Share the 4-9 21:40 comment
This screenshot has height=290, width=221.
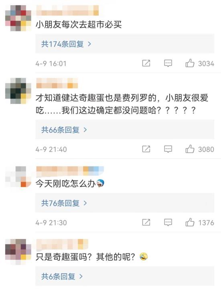click(x=146, y=149)
